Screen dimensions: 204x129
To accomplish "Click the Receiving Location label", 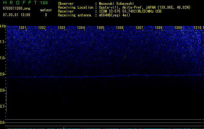I will point(76,7).
